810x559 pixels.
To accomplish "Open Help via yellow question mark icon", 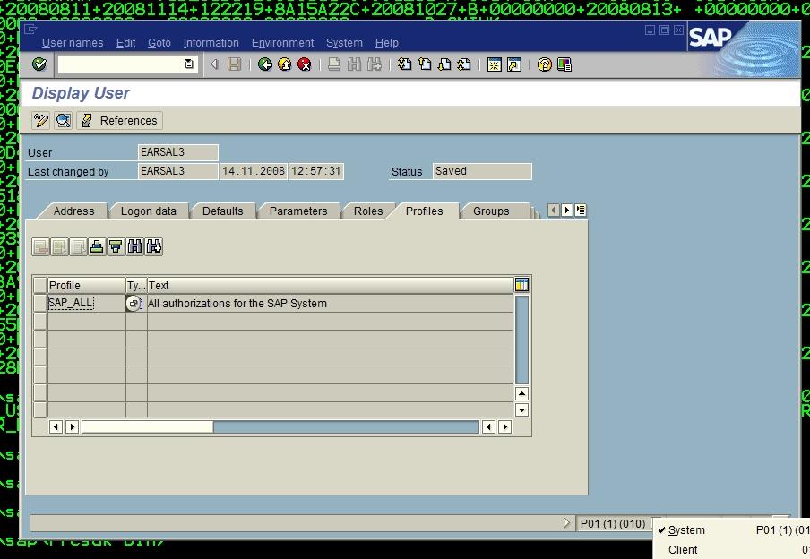I will [545, 64].
